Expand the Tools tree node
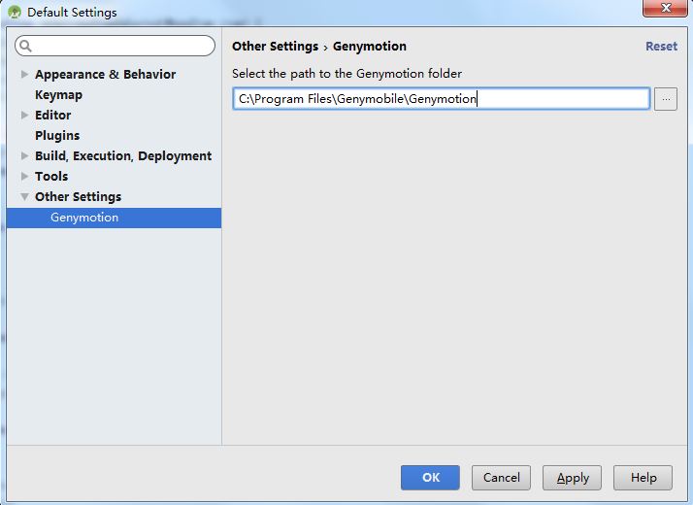 point(25,176)
